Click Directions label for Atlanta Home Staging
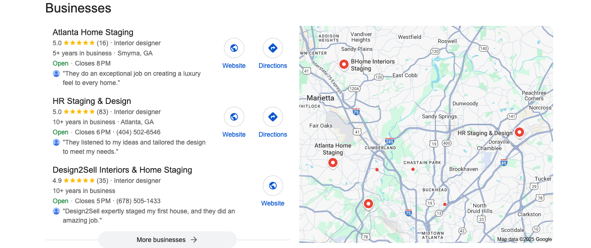 273,66
